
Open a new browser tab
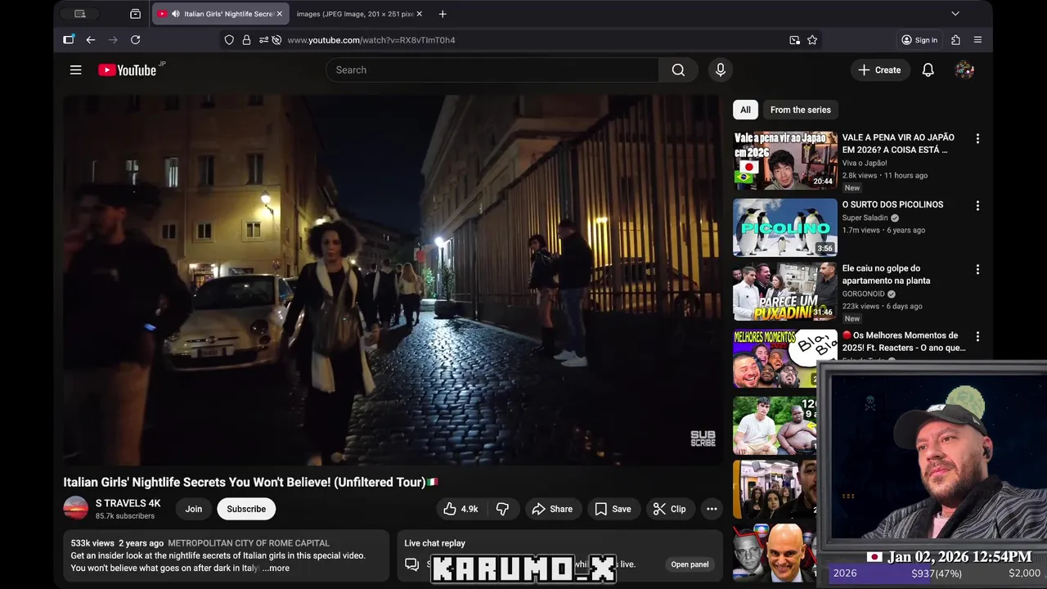[443, 14]
